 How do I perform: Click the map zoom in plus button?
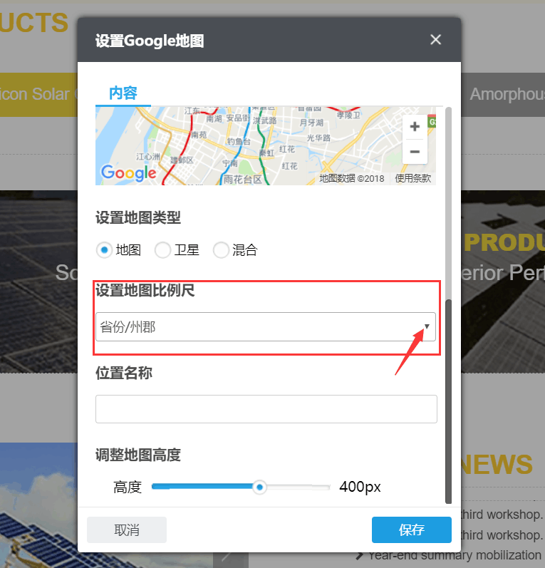[x=414, y=128]
